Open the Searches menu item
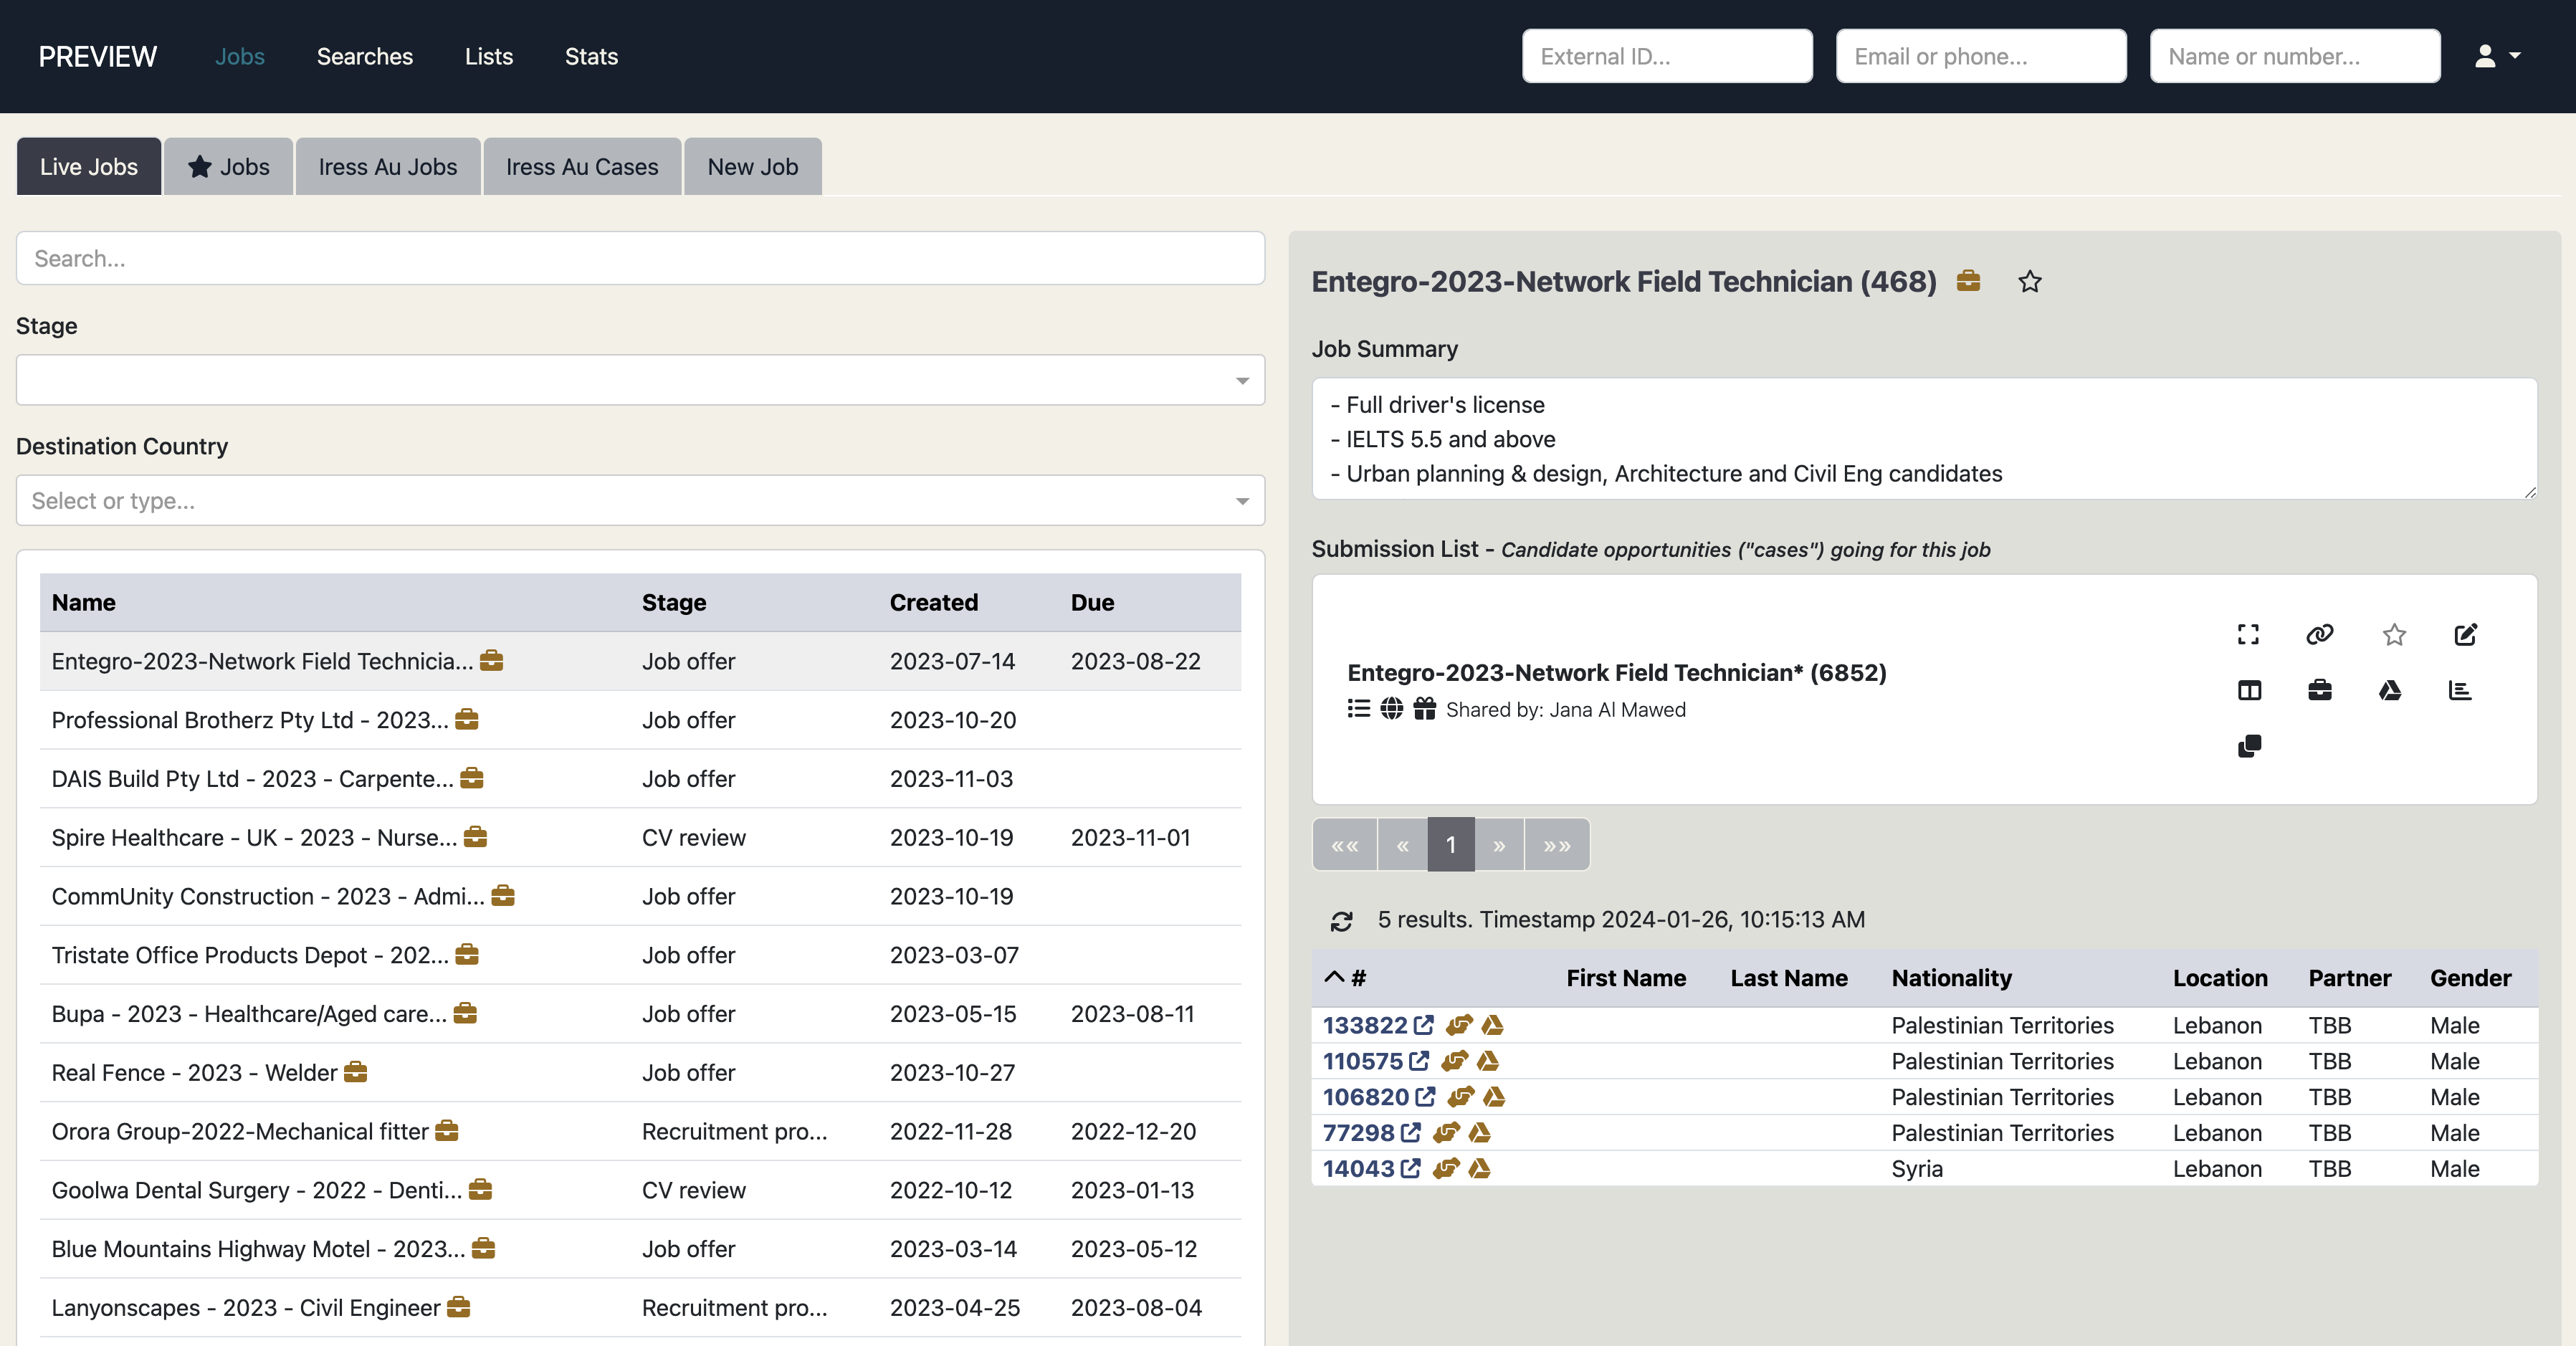 point(364,56)
